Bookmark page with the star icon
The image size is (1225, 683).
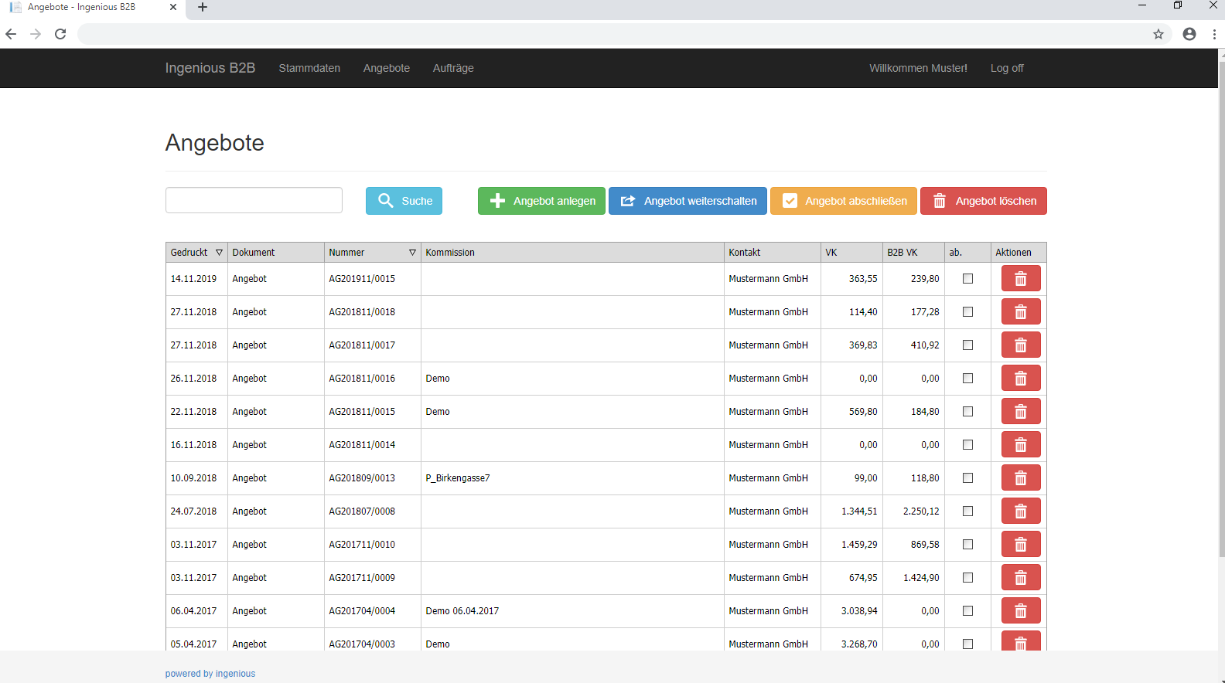1158,34
